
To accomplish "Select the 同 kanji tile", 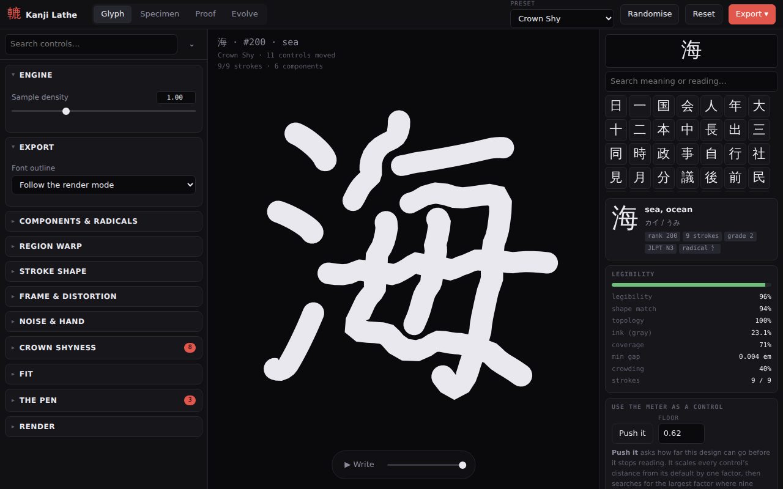I will [616, 153].
